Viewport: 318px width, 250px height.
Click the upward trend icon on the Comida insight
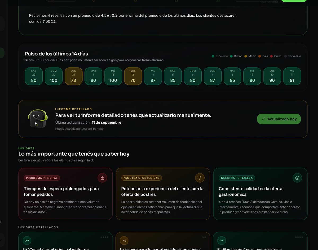(x=27, y=240)
